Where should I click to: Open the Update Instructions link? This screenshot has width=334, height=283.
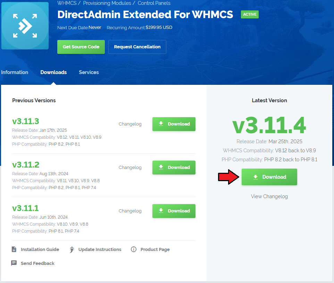[x=100, y=250]
